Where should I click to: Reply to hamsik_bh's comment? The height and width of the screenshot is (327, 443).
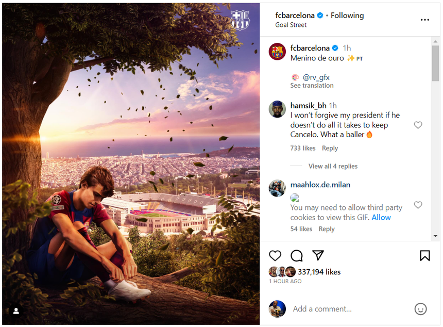click(x=330, y=149)
